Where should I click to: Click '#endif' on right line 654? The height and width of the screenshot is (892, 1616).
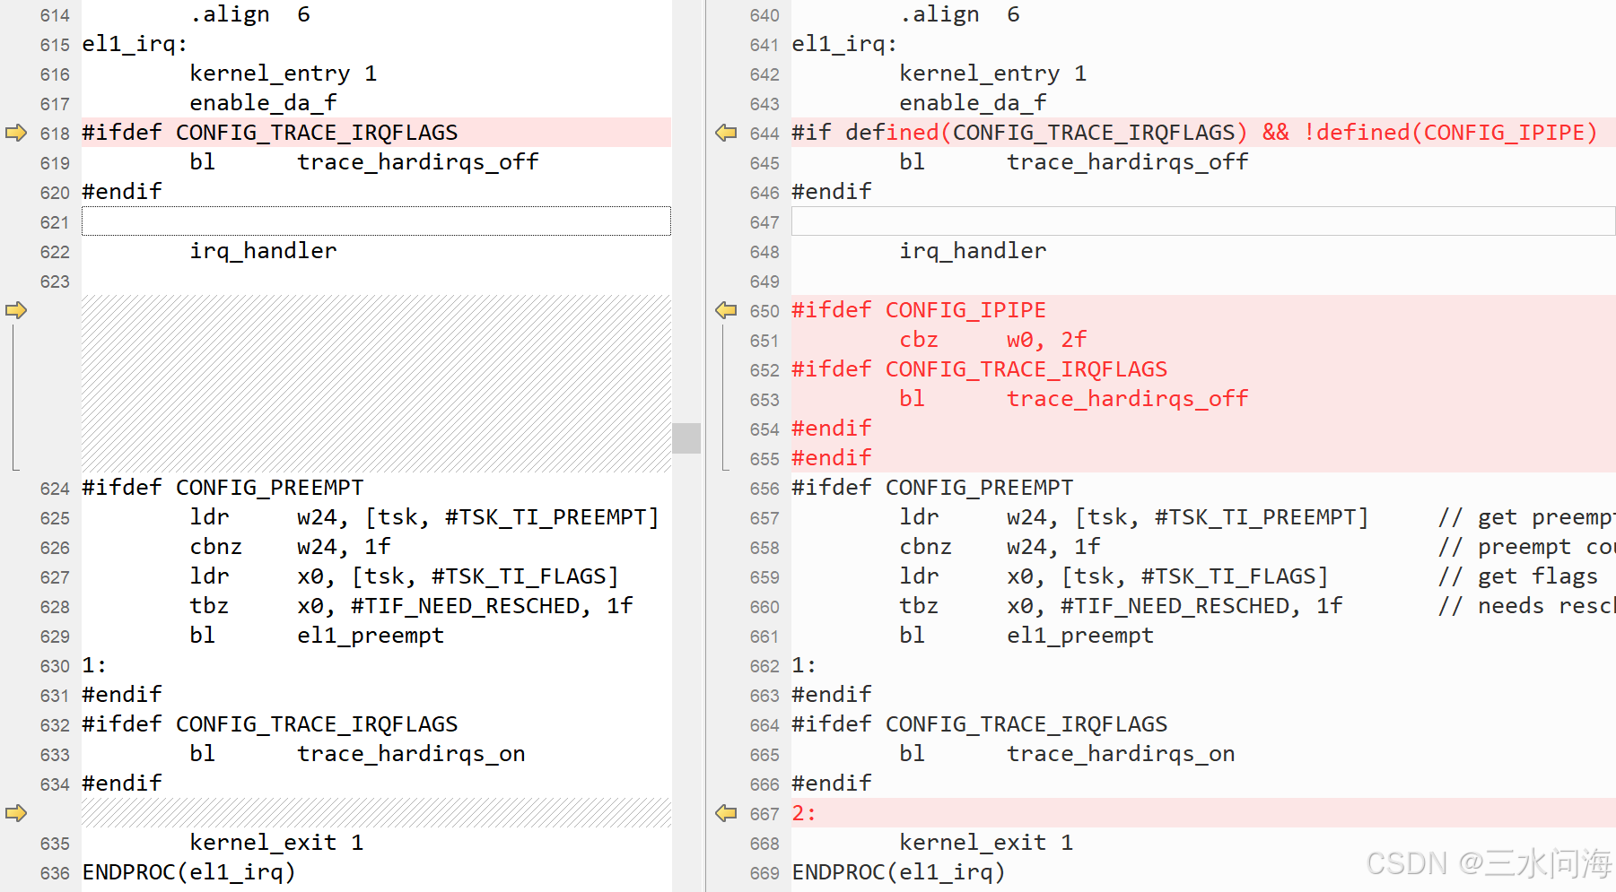832,429
